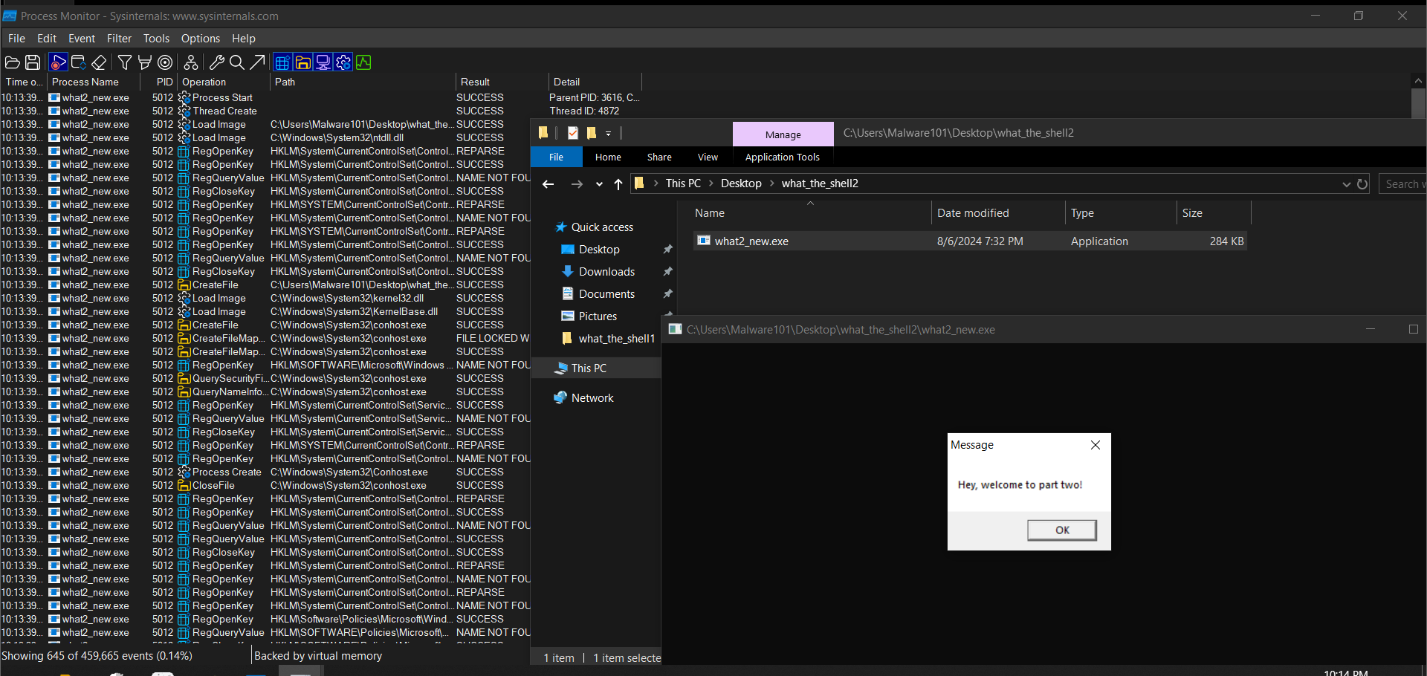Show the Process Tree icon
This screenshot has height=676, width=1427.
191,62
